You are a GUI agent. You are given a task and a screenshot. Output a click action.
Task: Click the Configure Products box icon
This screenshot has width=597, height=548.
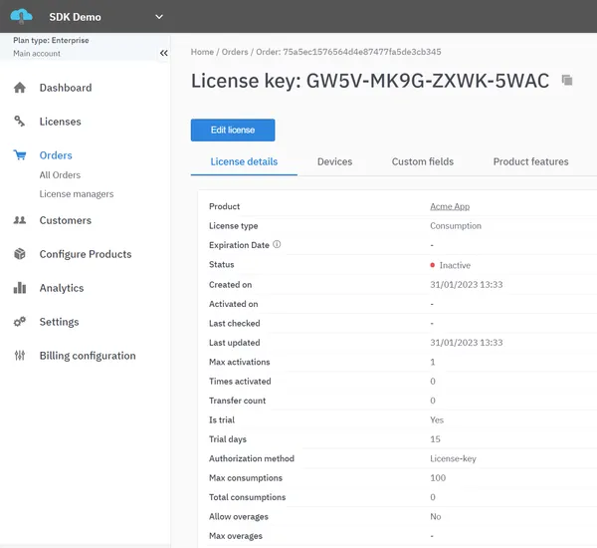tap(20, 254)
